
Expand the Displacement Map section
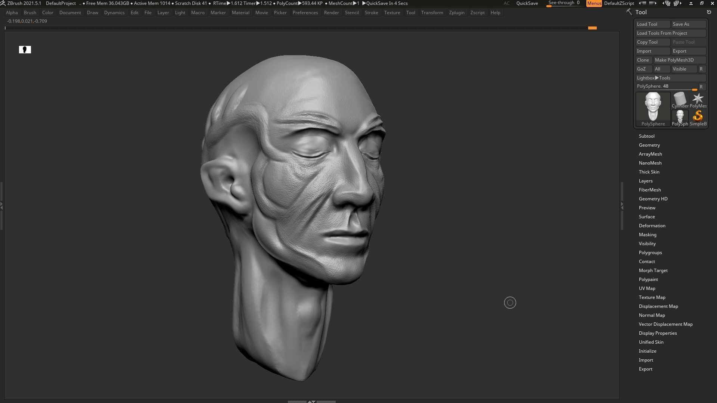pos(658,306)
